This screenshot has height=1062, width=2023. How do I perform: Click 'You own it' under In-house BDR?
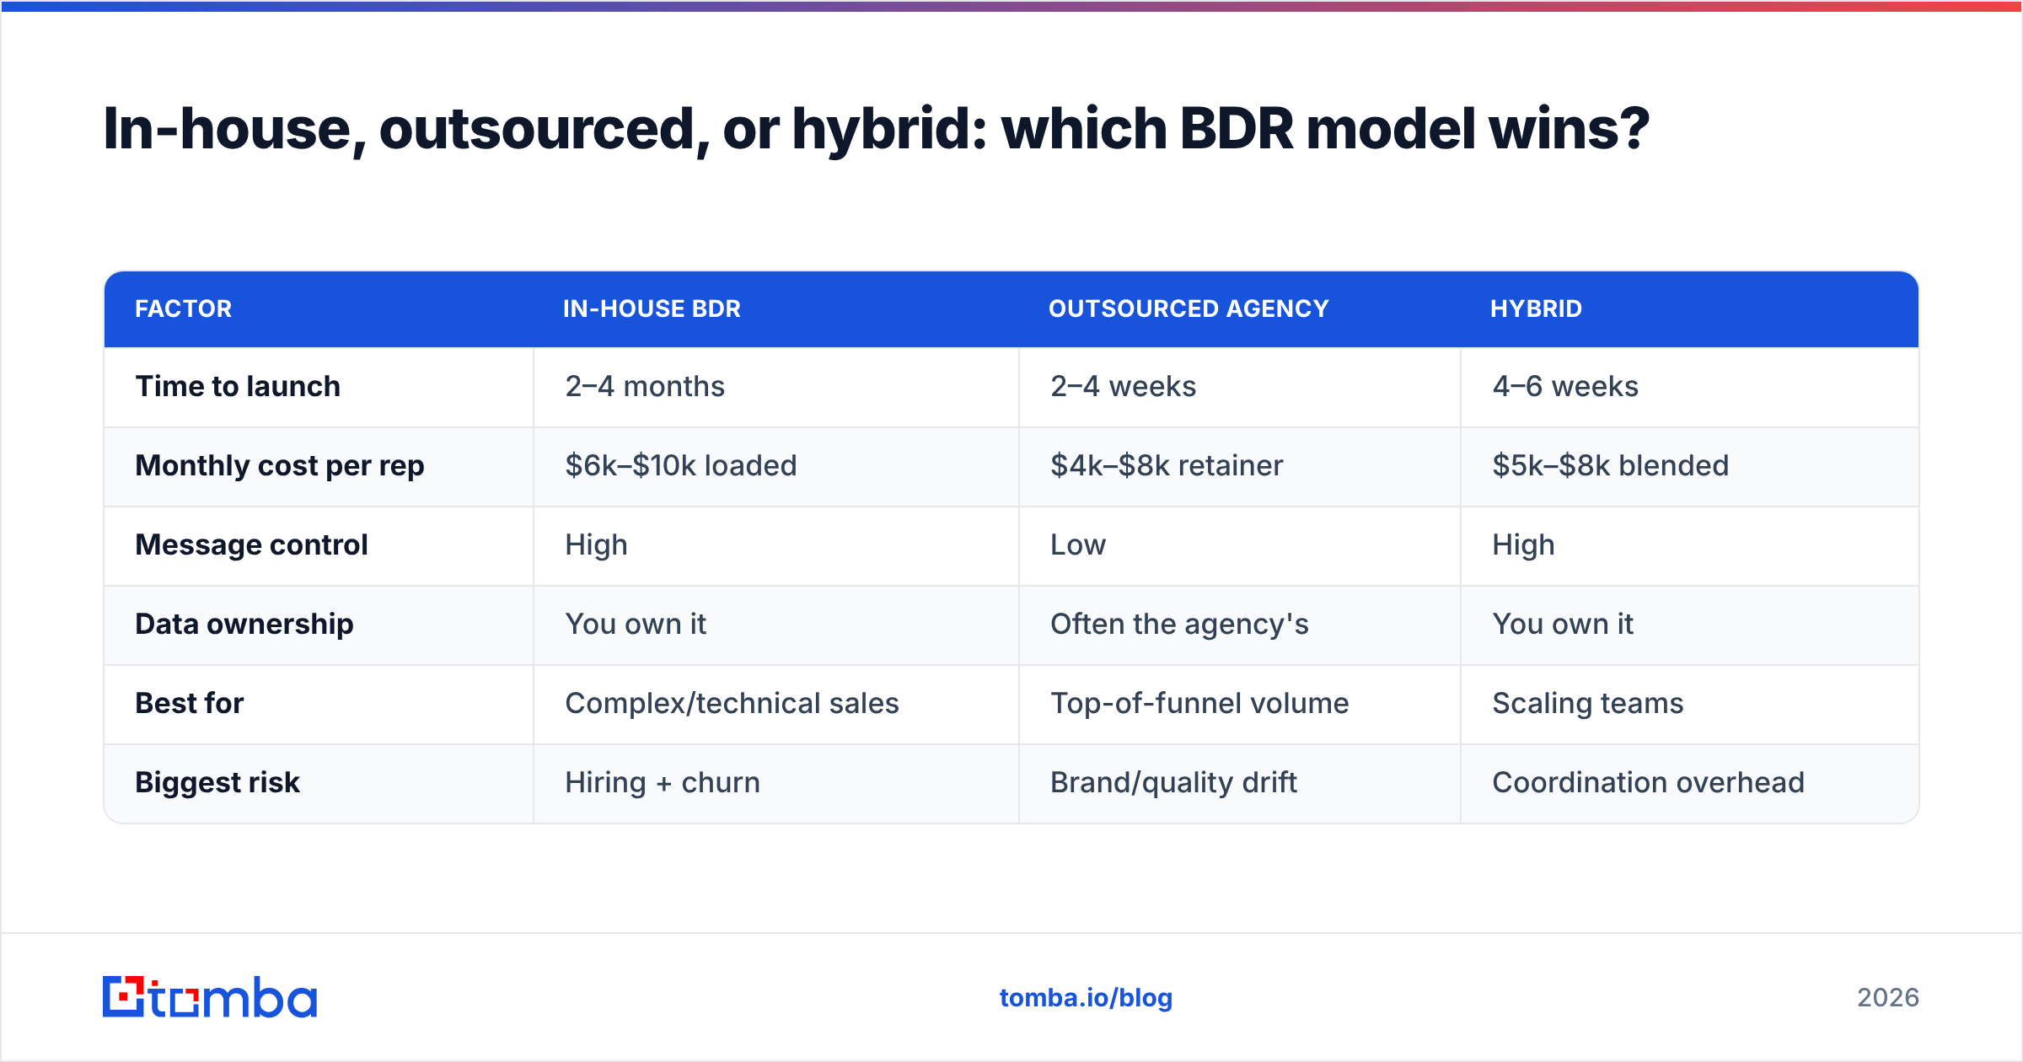636,624
